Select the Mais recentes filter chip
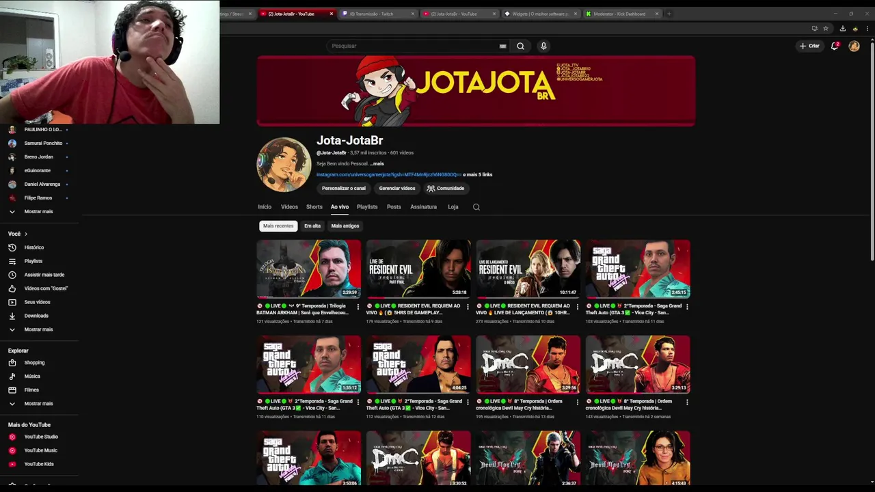This screenshot has width=875, height=492. tap(278, 226)
